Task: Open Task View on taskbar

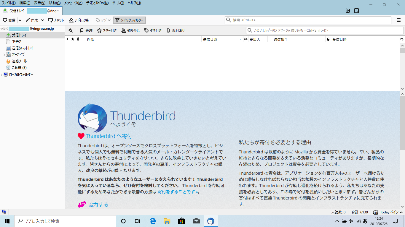Action: (138, 221)
